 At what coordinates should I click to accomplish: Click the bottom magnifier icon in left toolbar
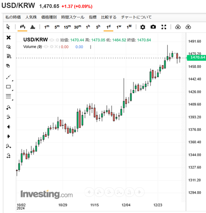pyautogui.click(x=9, y=156)
